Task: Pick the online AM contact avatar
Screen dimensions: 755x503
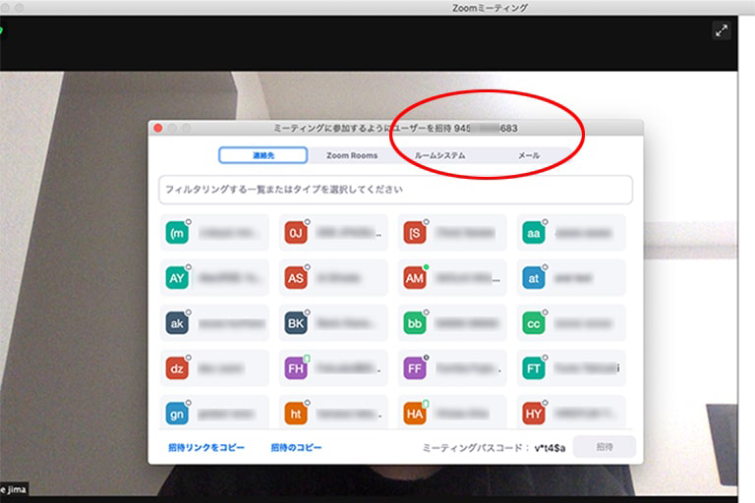Action: point(415,278)
